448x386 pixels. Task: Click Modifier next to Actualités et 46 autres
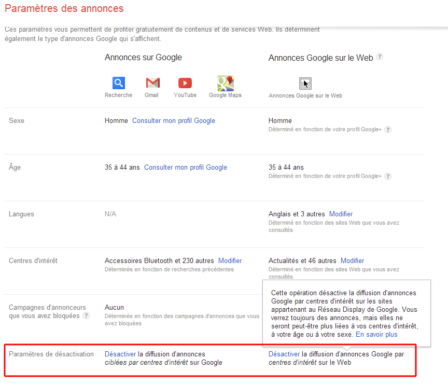tap(352, 260)
